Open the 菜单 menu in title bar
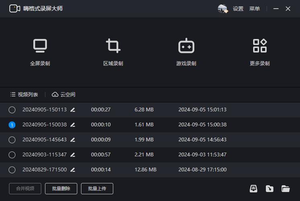The width and height of the screenshot is (300, 201). [x=255, y=8]
